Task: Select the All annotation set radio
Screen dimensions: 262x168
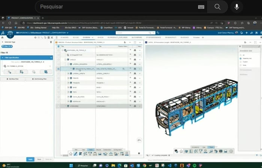Action: click(241, 55)
